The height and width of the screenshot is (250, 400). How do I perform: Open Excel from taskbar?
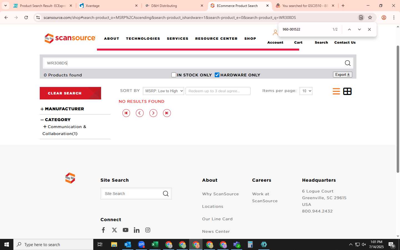(155, 244)
